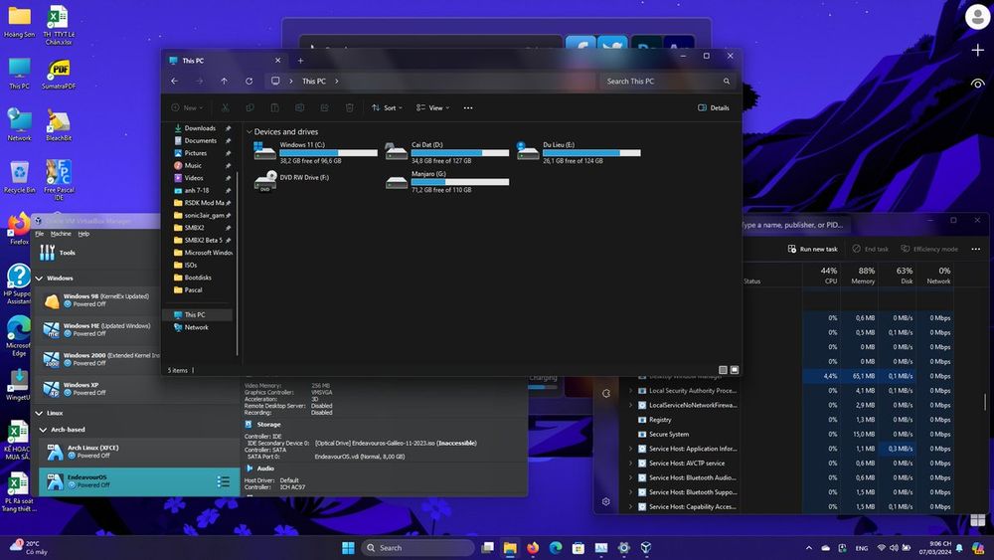Open the Help menu in VirtualBox
The height and width of the screenshot is (560, 994).
(83, 234)
